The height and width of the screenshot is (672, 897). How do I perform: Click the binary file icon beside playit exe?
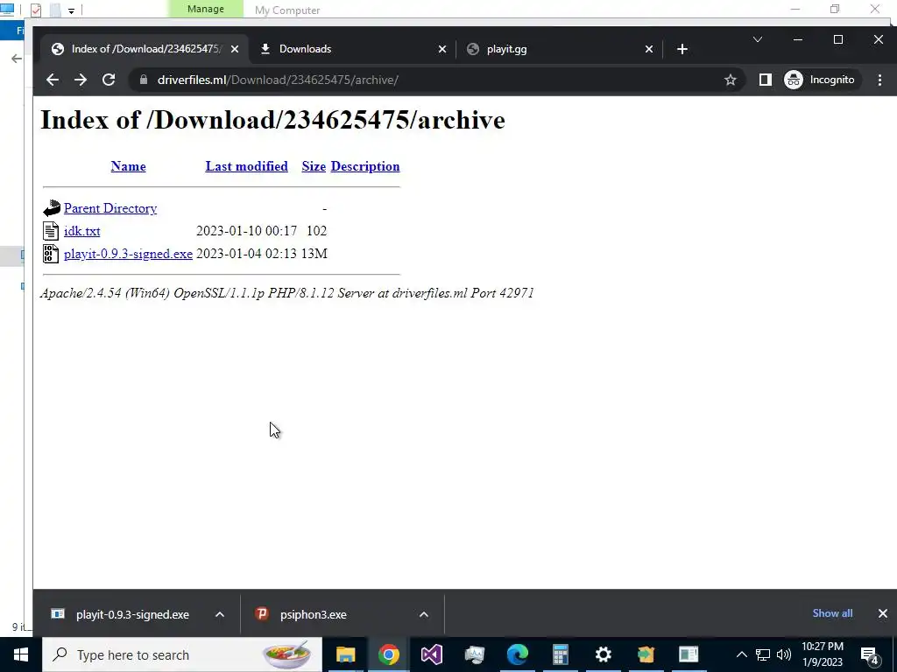tap(51, 254)
